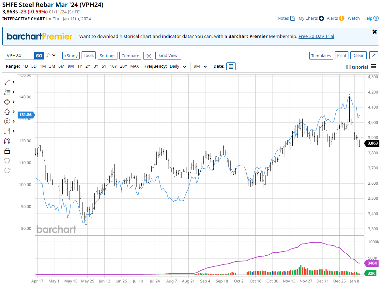Open chart in pop-out expand arrow

[x=374, y=56]
